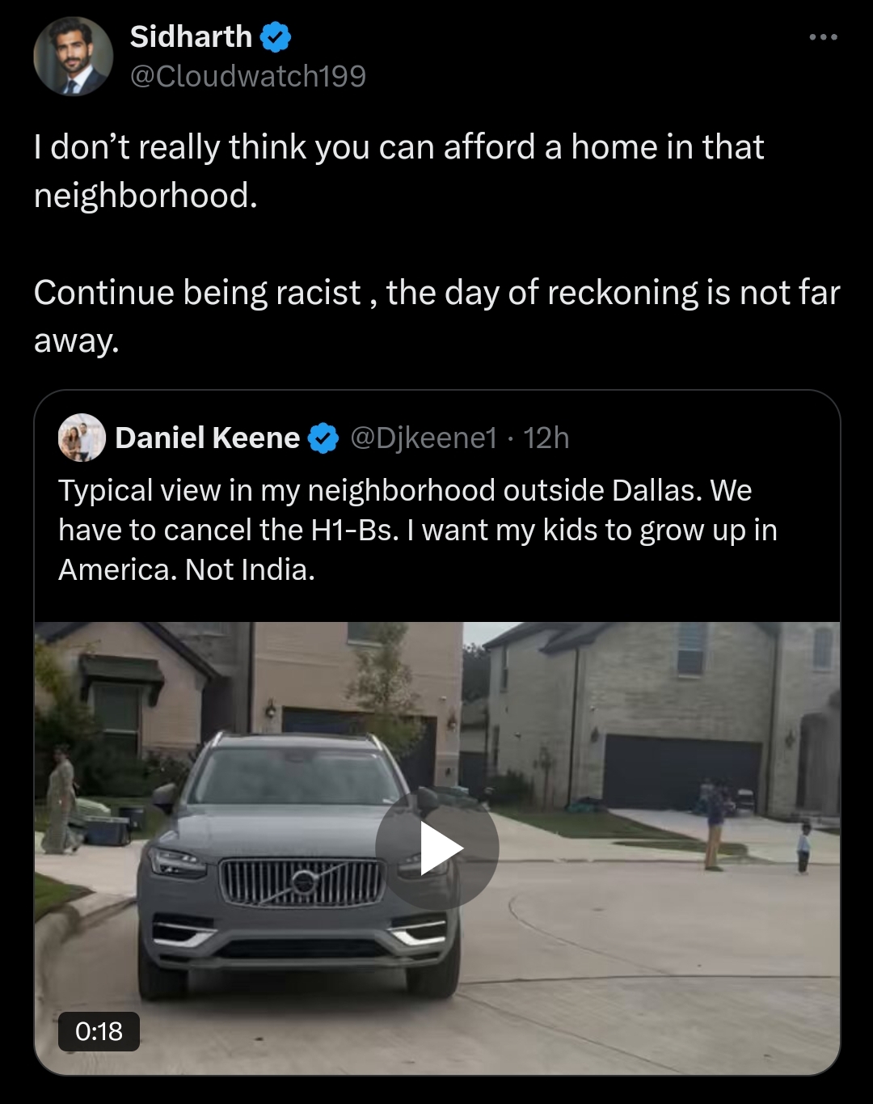The width and height of the screenshot is (873, 1104).
Task: Click Daniel Keene's small avatar
Action: coord(82,438)
